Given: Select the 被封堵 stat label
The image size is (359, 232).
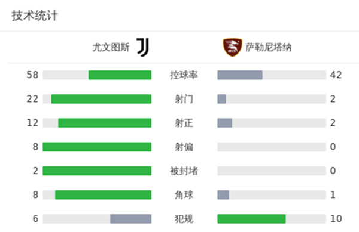Looking at the screenshot, I should 184,171.
